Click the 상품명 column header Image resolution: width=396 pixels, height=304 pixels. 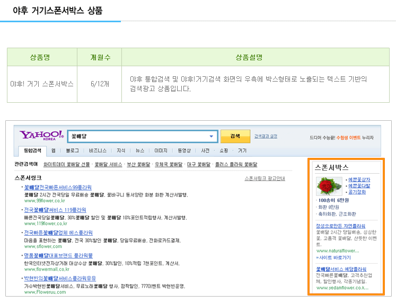[42, 57]
